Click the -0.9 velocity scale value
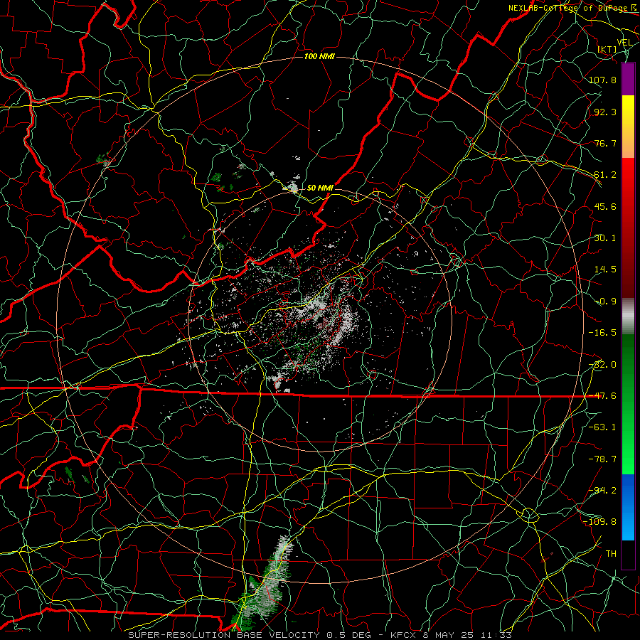The image size is (640, 640). (605, 302)
